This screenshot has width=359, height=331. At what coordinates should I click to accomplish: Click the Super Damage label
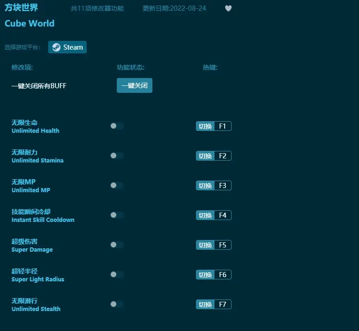[x=32, y=250]
